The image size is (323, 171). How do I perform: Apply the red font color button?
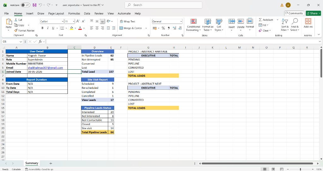(x=80, y=28)
